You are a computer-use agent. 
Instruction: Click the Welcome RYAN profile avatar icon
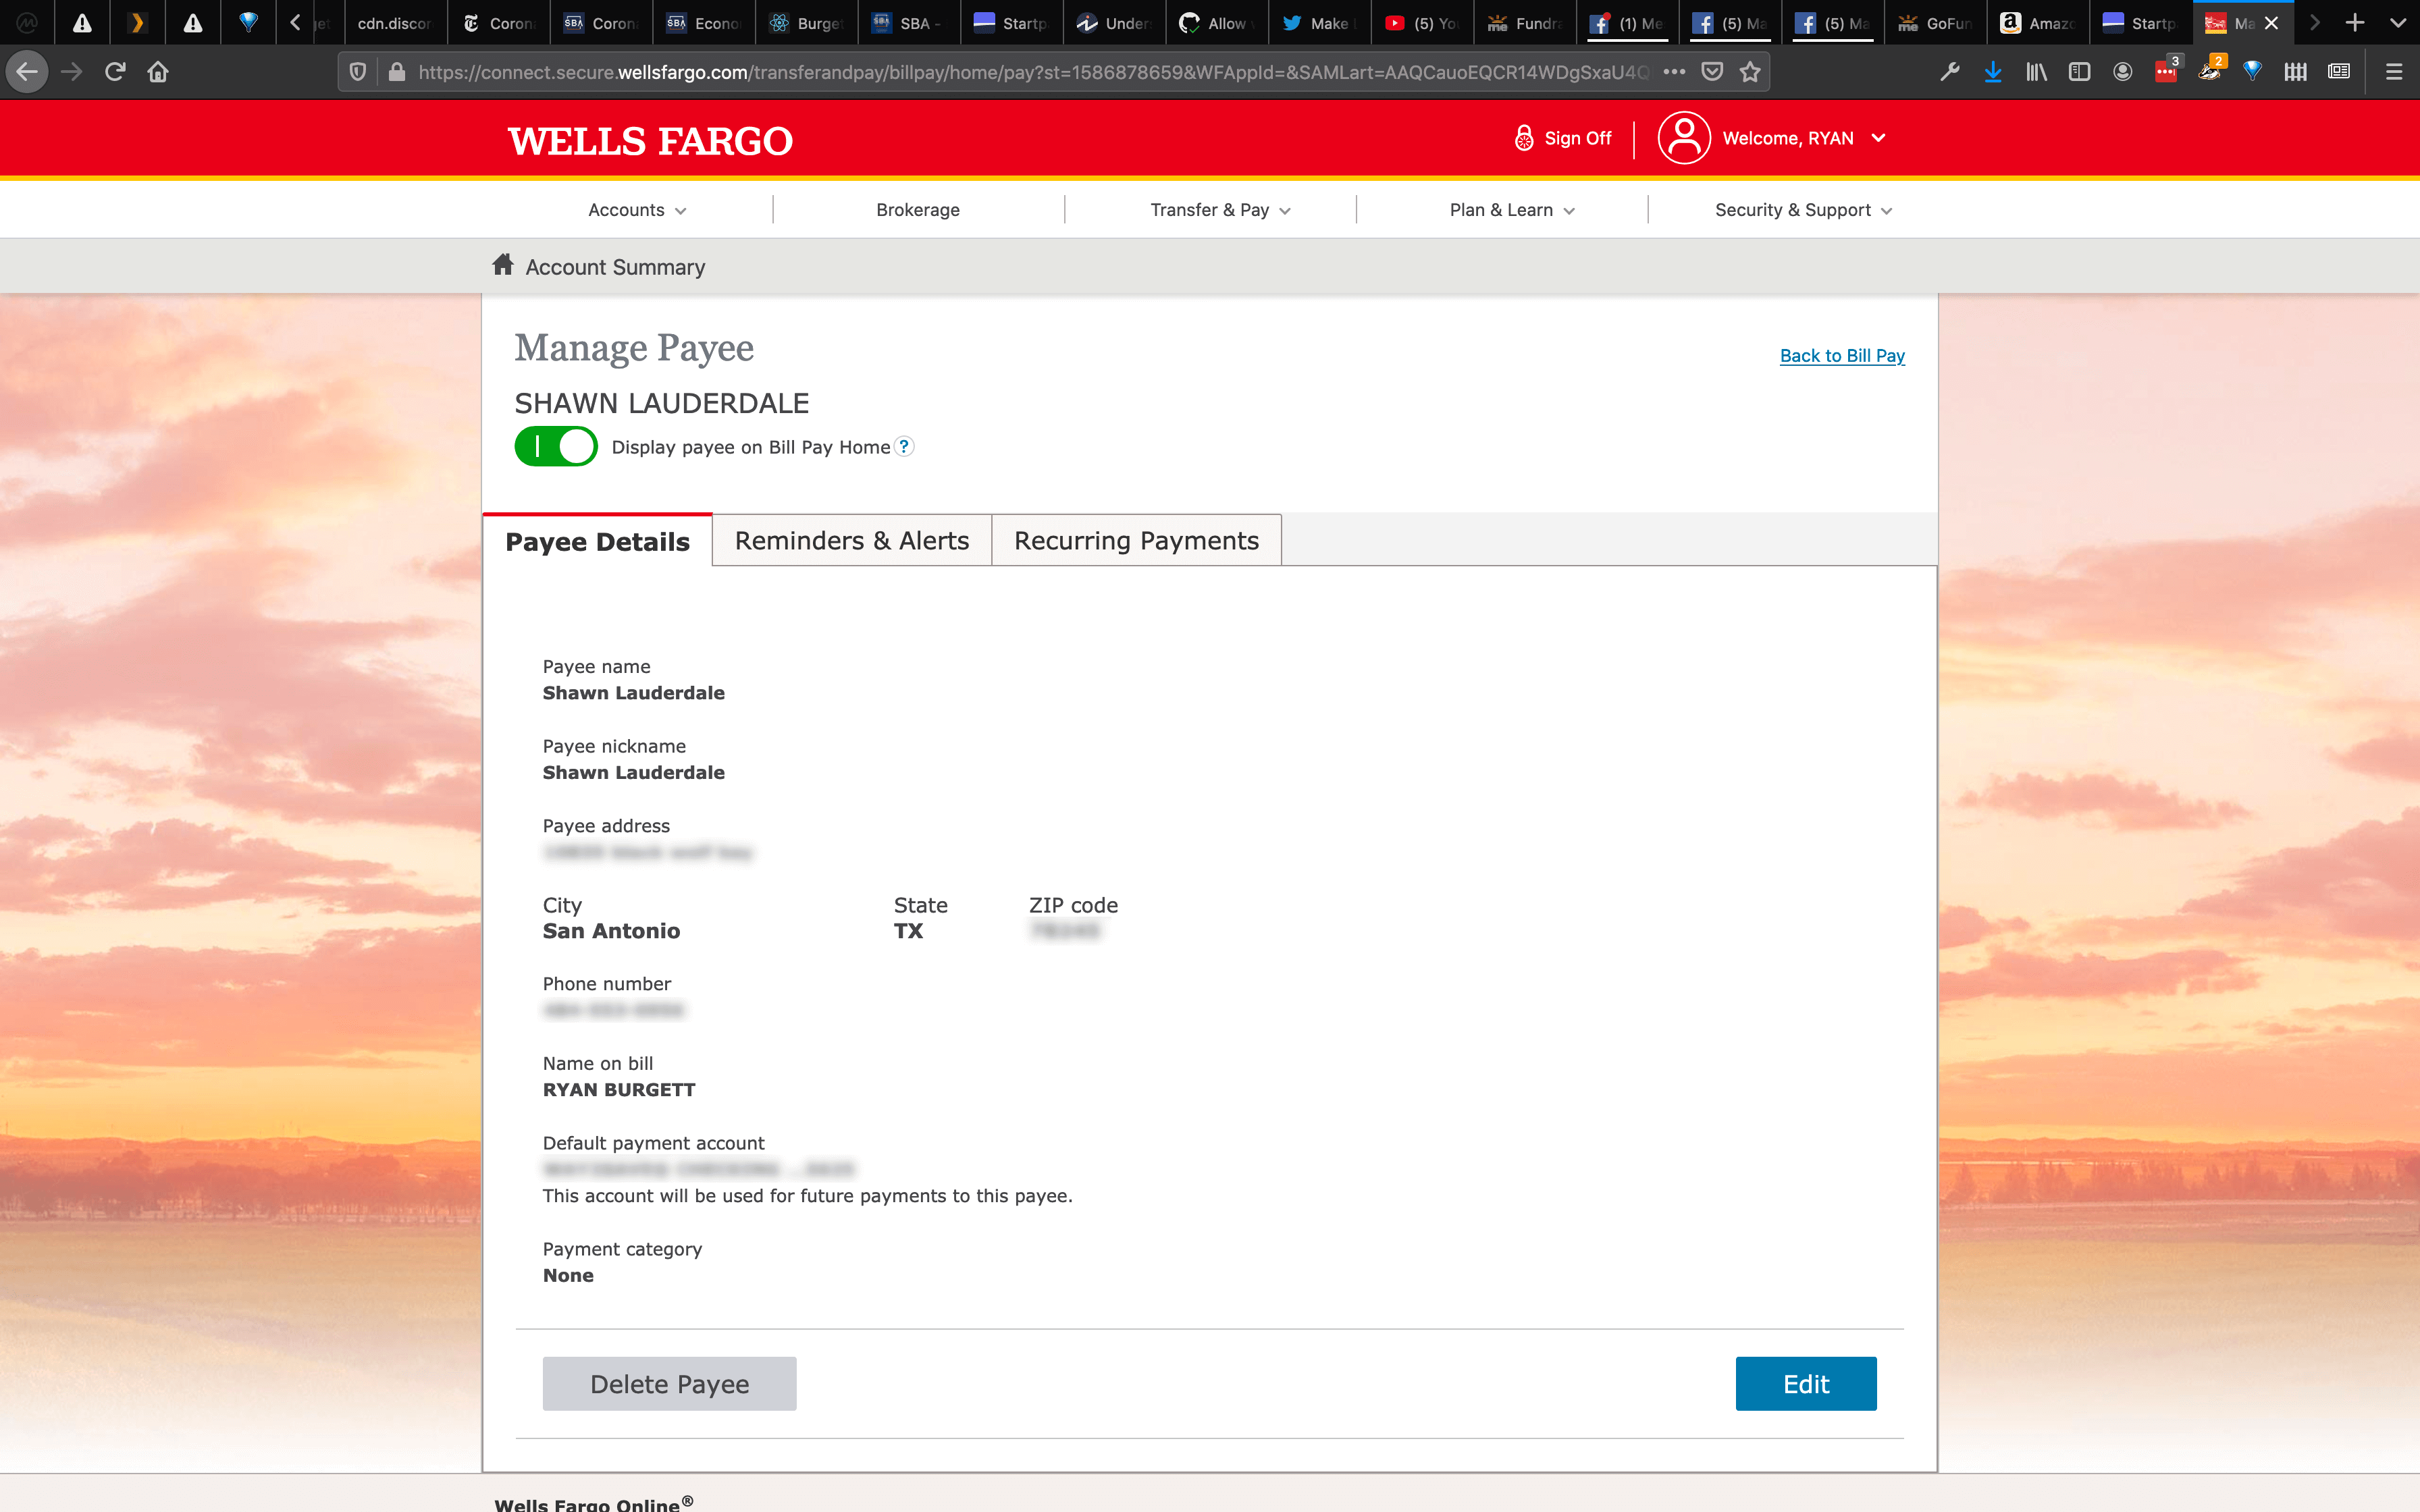coord(1684,138)
